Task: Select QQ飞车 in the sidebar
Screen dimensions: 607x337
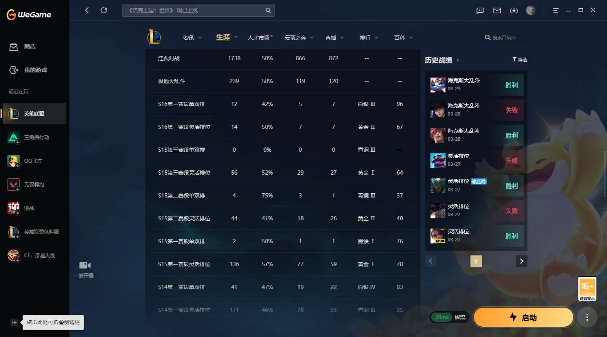Action: pyautogui.click(x=34, y=161)
